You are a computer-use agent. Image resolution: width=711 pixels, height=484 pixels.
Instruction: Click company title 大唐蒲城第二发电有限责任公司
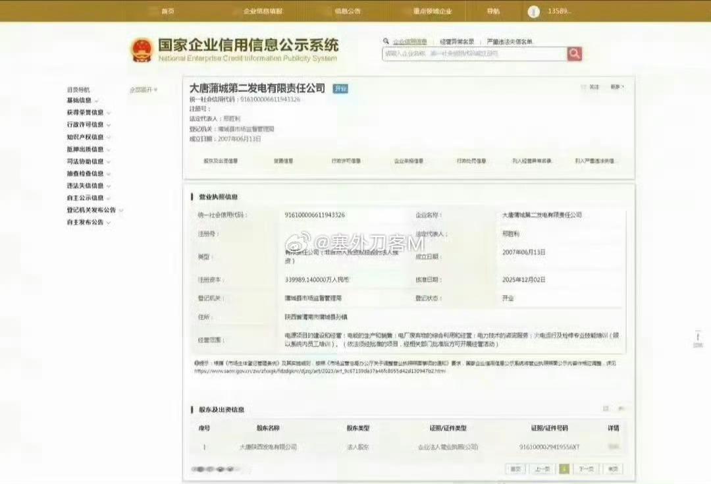click(257, 88)
